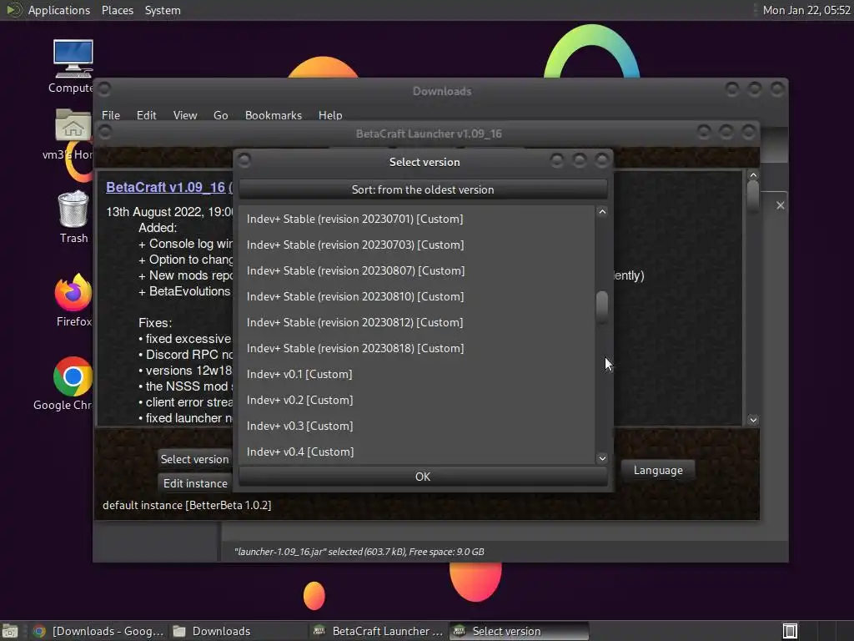Select Indev+ Stable (revision 20230810) [Custom]
This screenshot has height=641, width=854.
pos(417,296)
